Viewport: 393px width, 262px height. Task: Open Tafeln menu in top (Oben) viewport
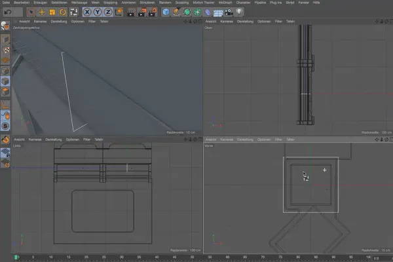(290, 22)
